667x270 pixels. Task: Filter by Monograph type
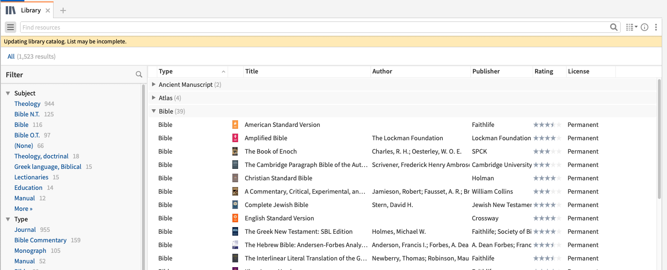click(30, 250)
